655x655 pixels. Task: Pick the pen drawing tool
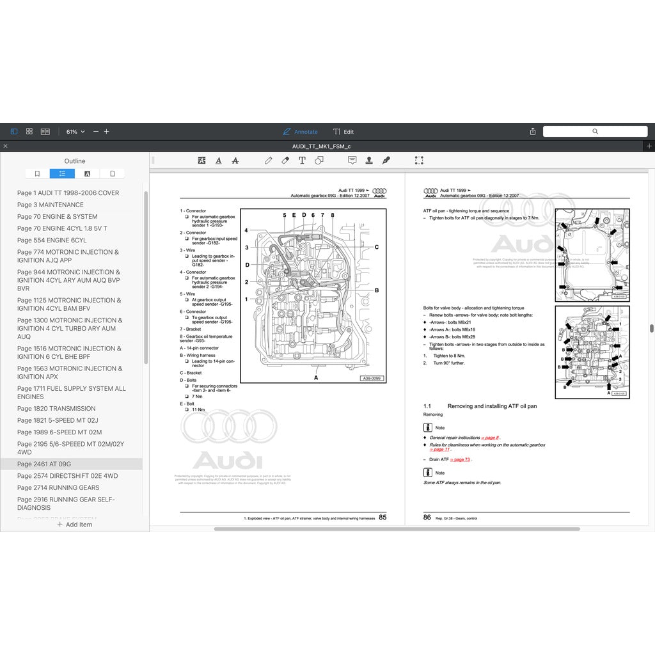pos(269,161)
